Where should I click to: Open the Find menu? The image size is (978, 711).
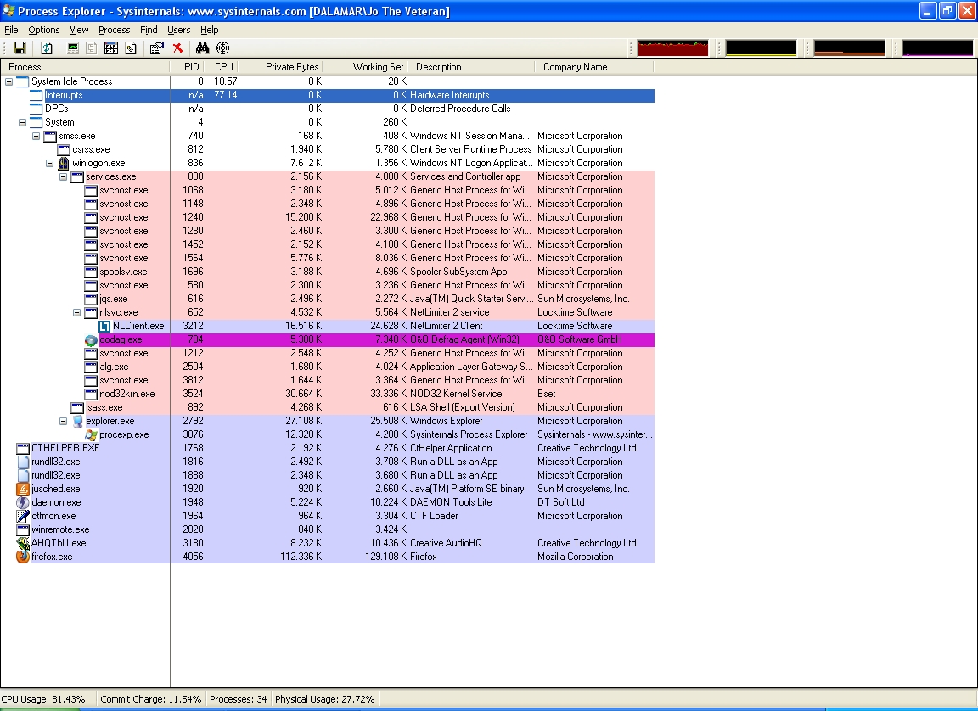coord(149,30)
